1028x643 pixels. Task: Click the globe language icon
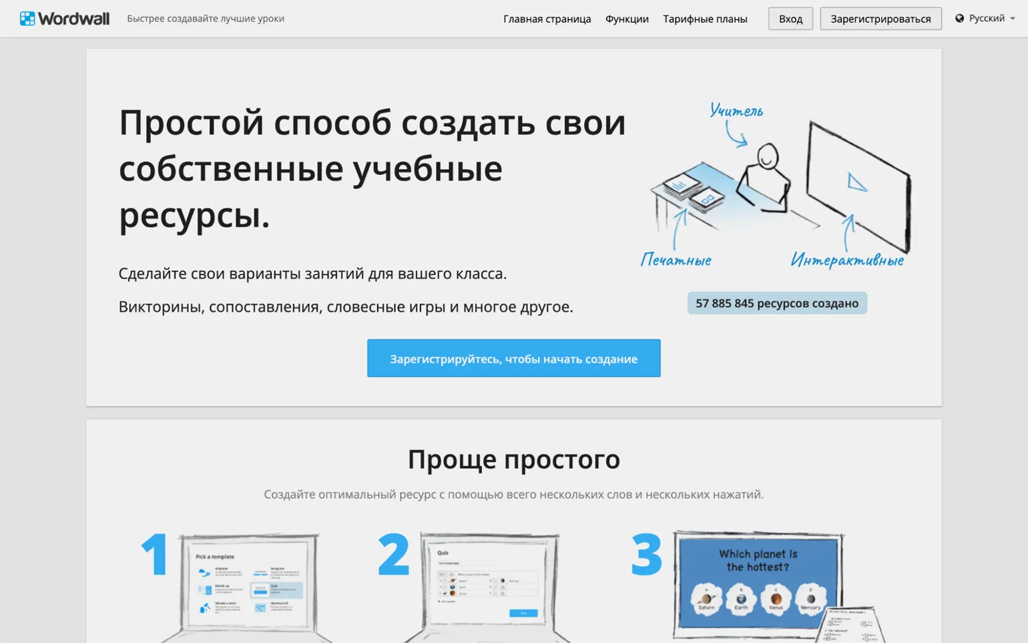(959, 19)
